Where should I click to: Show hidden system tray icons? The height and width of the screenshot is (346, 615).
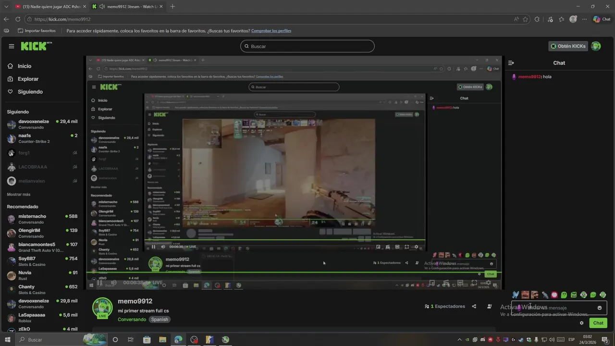point(460,340)
